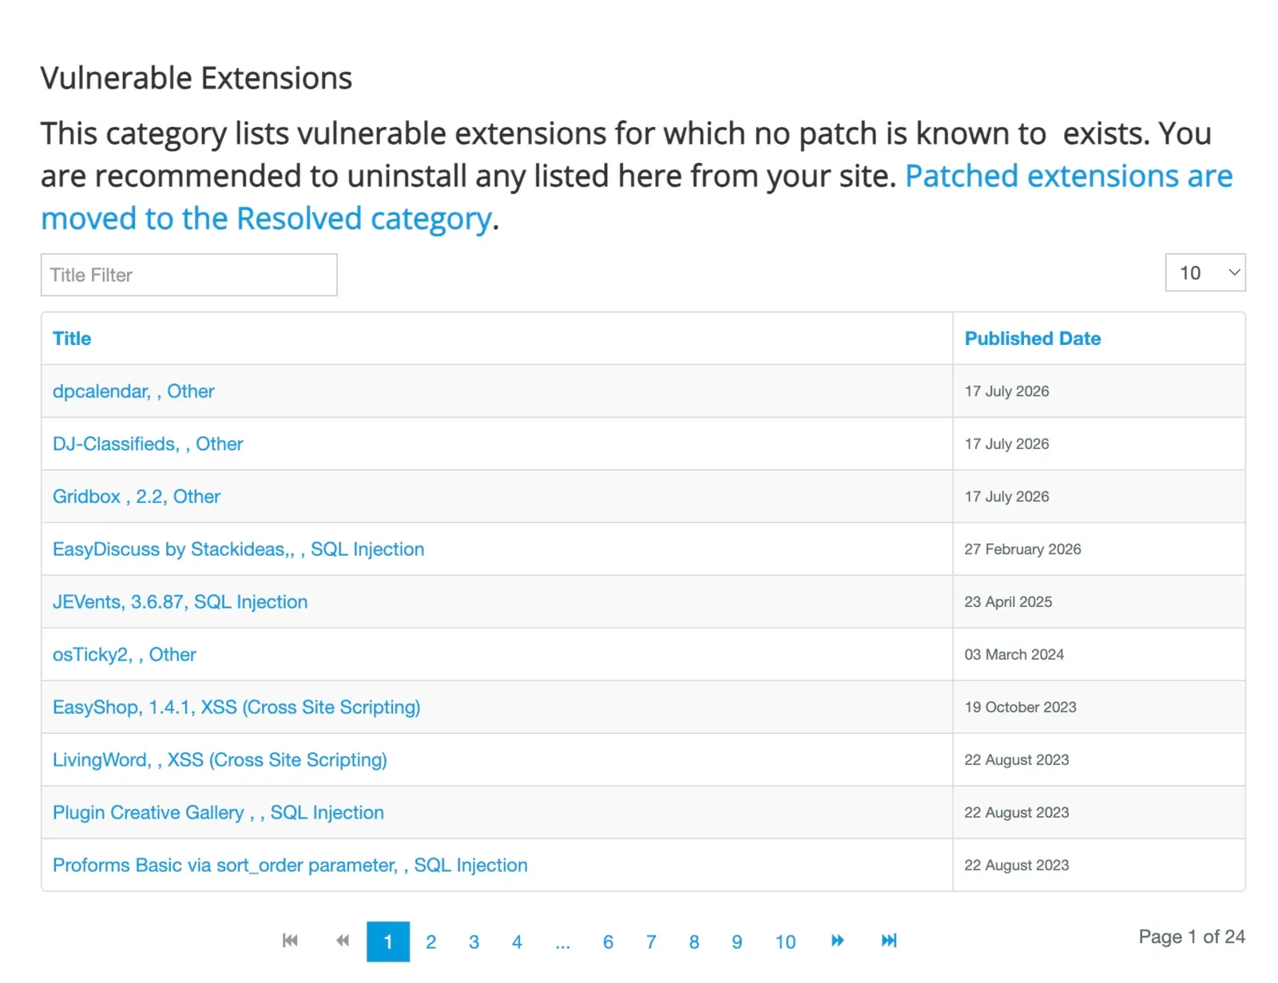The width and height of the screenshot is (1278, 983).
Task: Open the JEVents, 3.6.87, SQL Injection entry
Action: (x=180, y=602)
